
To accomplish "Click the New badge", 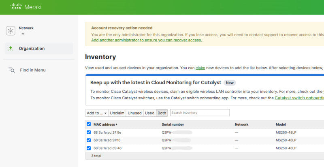I will [x=230, y=83].
